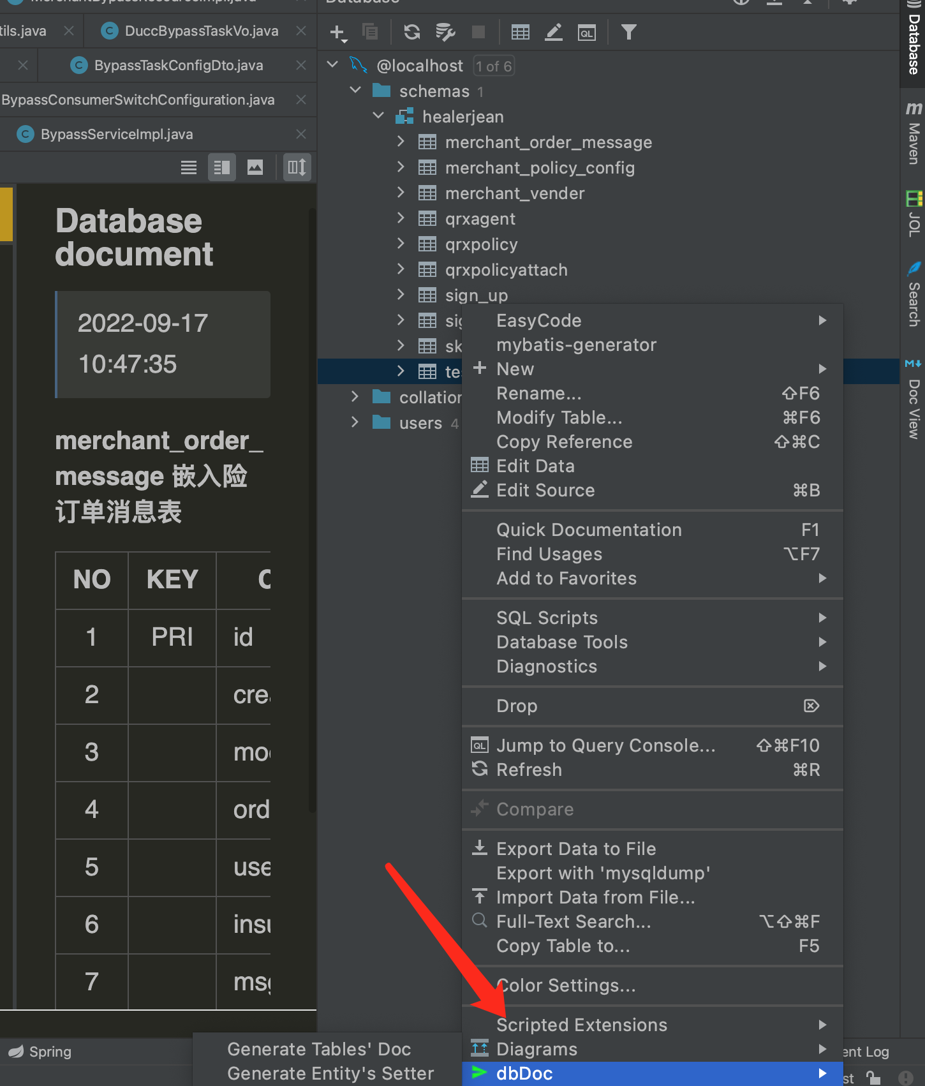Image resolution: width=925 pixels, height=1086 pixels.
Task: Choose Export with 'mysqldump'
Action: pyautogui.click(x=653, y=873)
